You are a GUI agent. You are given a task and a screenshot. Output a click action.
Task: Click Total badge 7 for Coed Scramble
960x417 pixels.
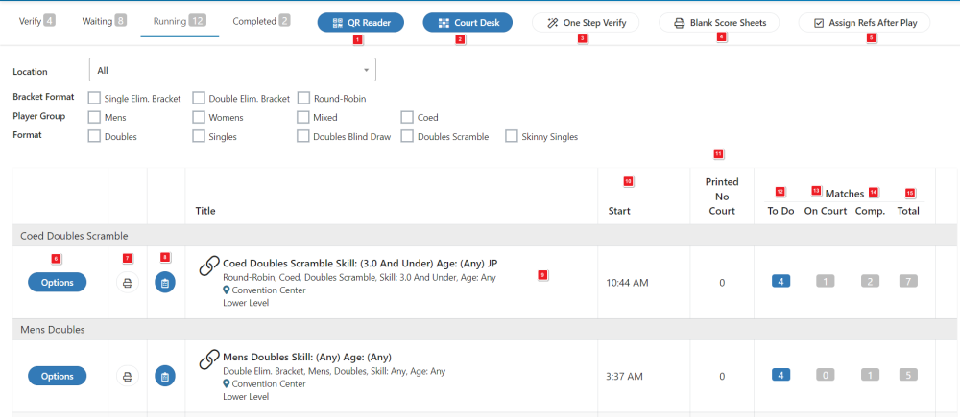point(908,281)
